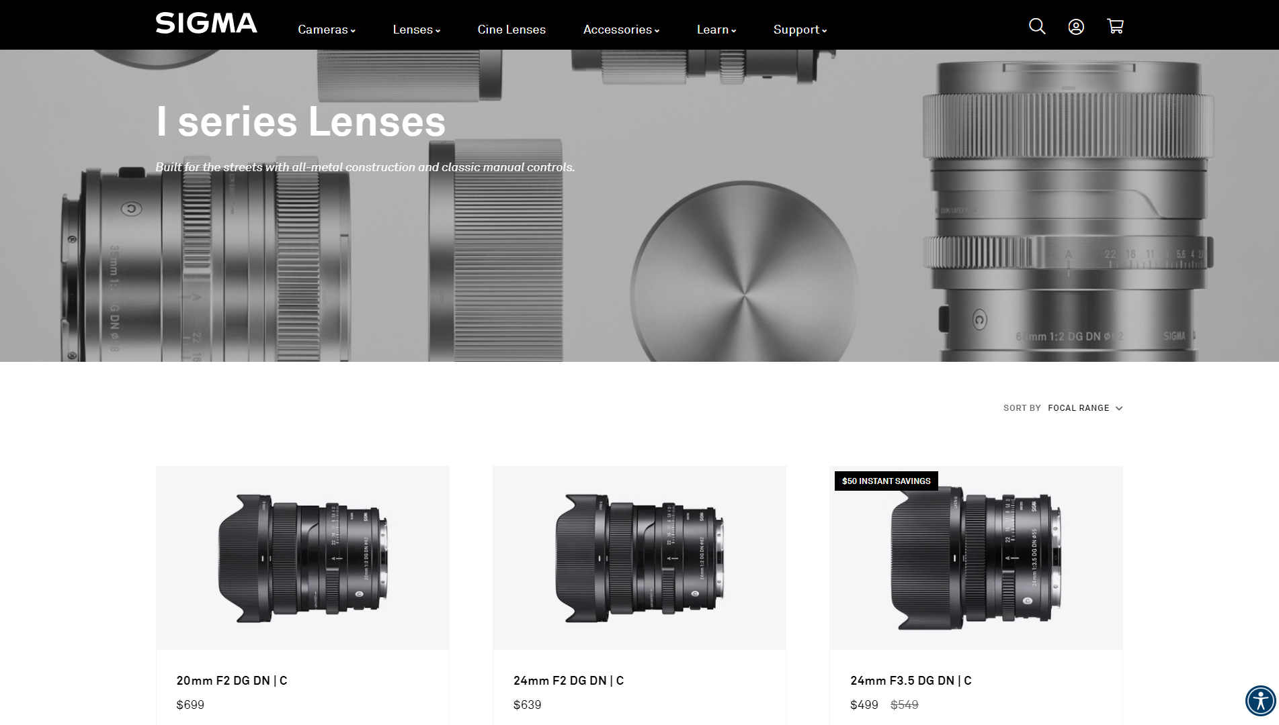
Task: Open the 24mm F2 DG DN product page
Action: click(x=568, y=680)
